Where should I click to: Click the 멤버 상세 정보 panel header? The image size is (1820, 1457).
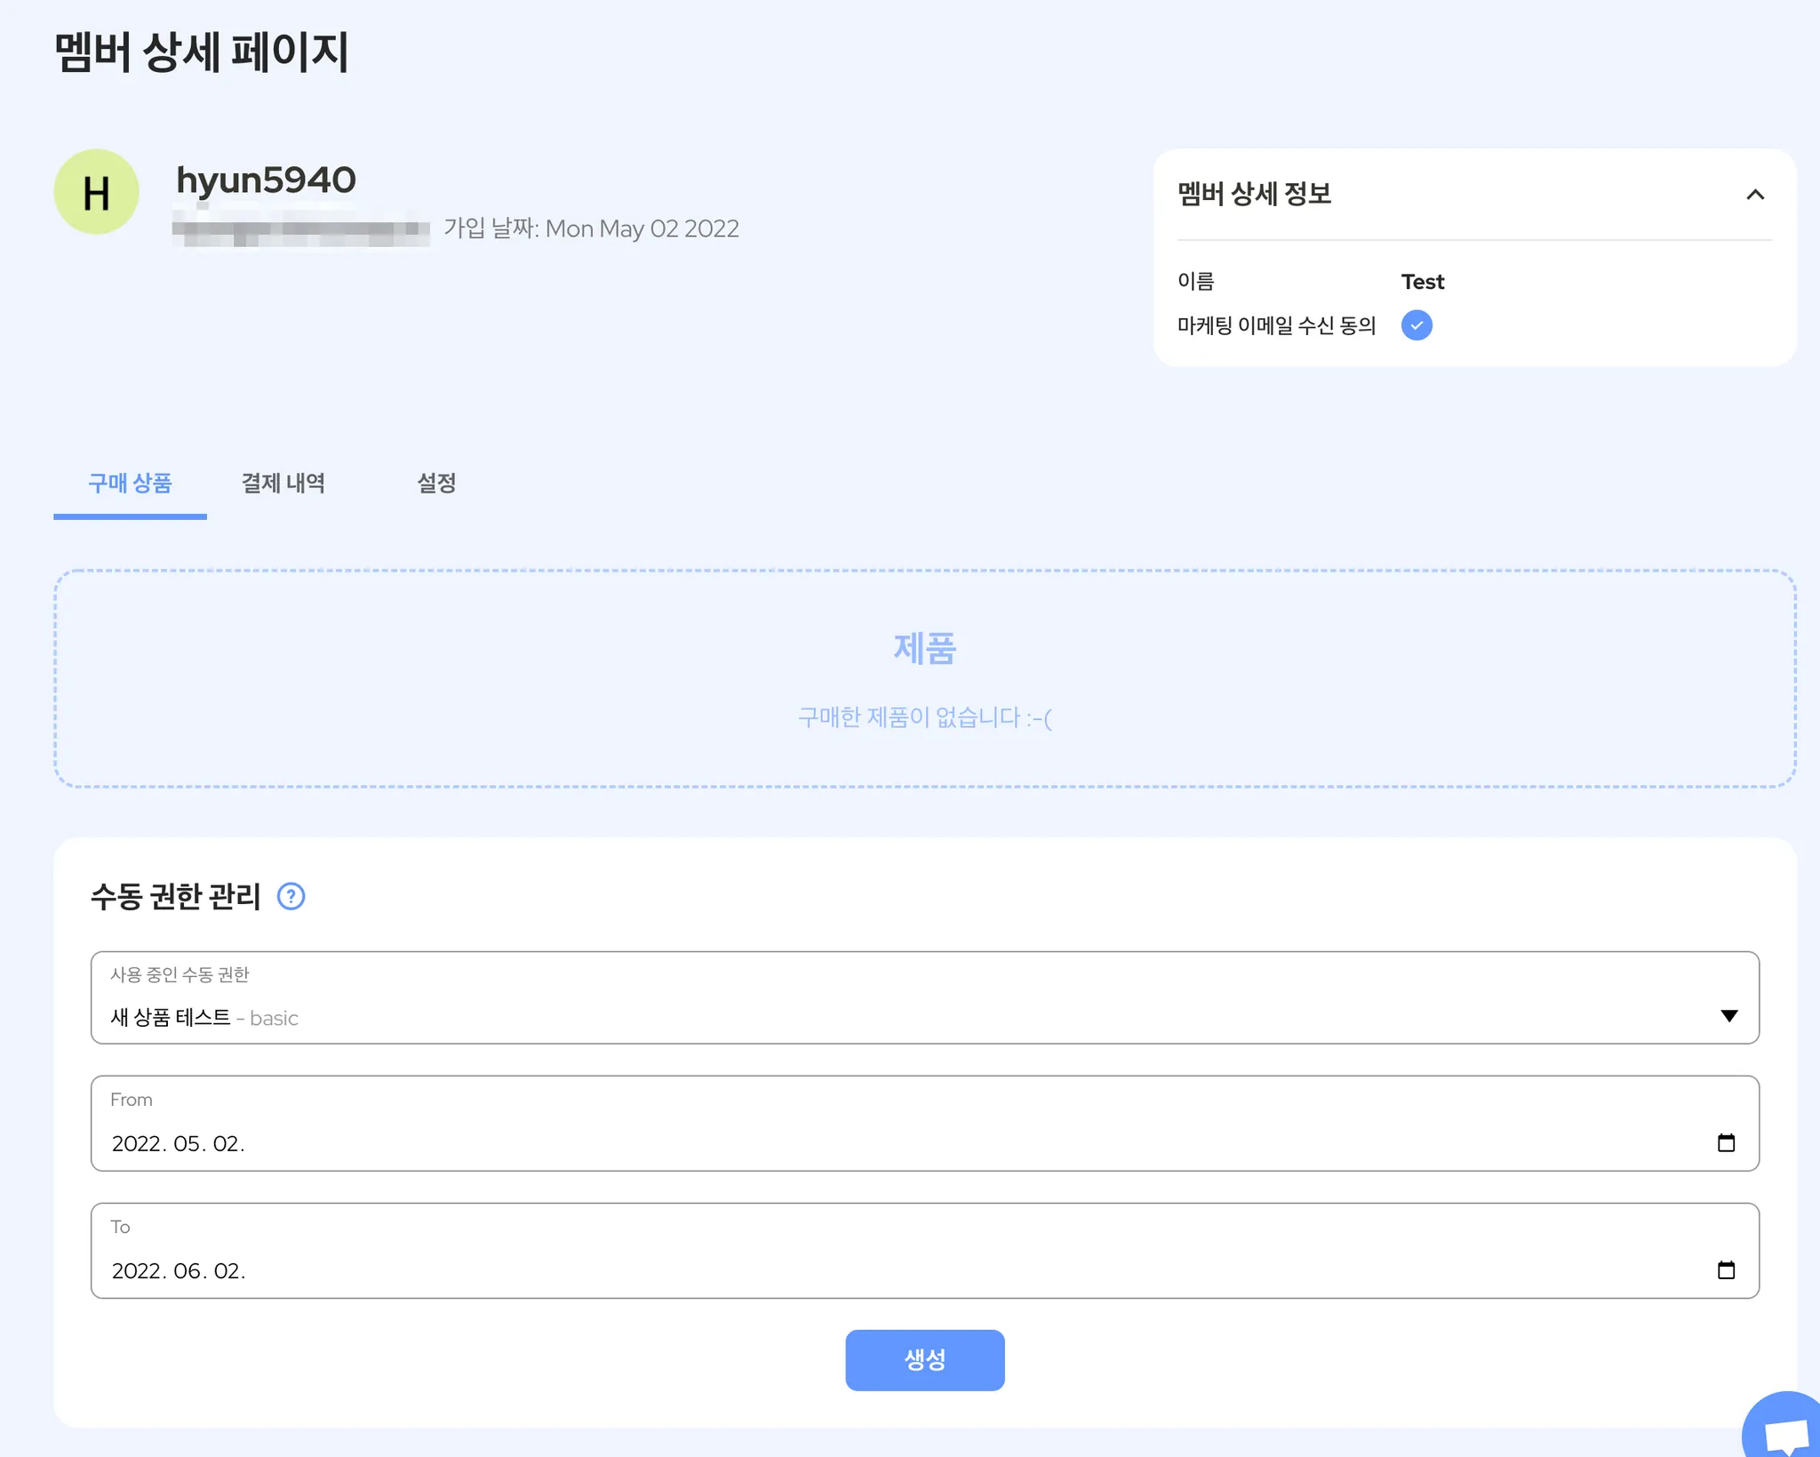tap(1254, 194)
